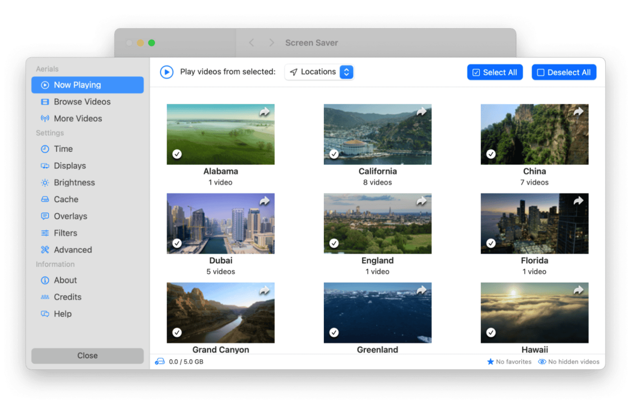
Task: Toggle the Grand Canyon selection checkmark
Action: (x=177, y=333)
